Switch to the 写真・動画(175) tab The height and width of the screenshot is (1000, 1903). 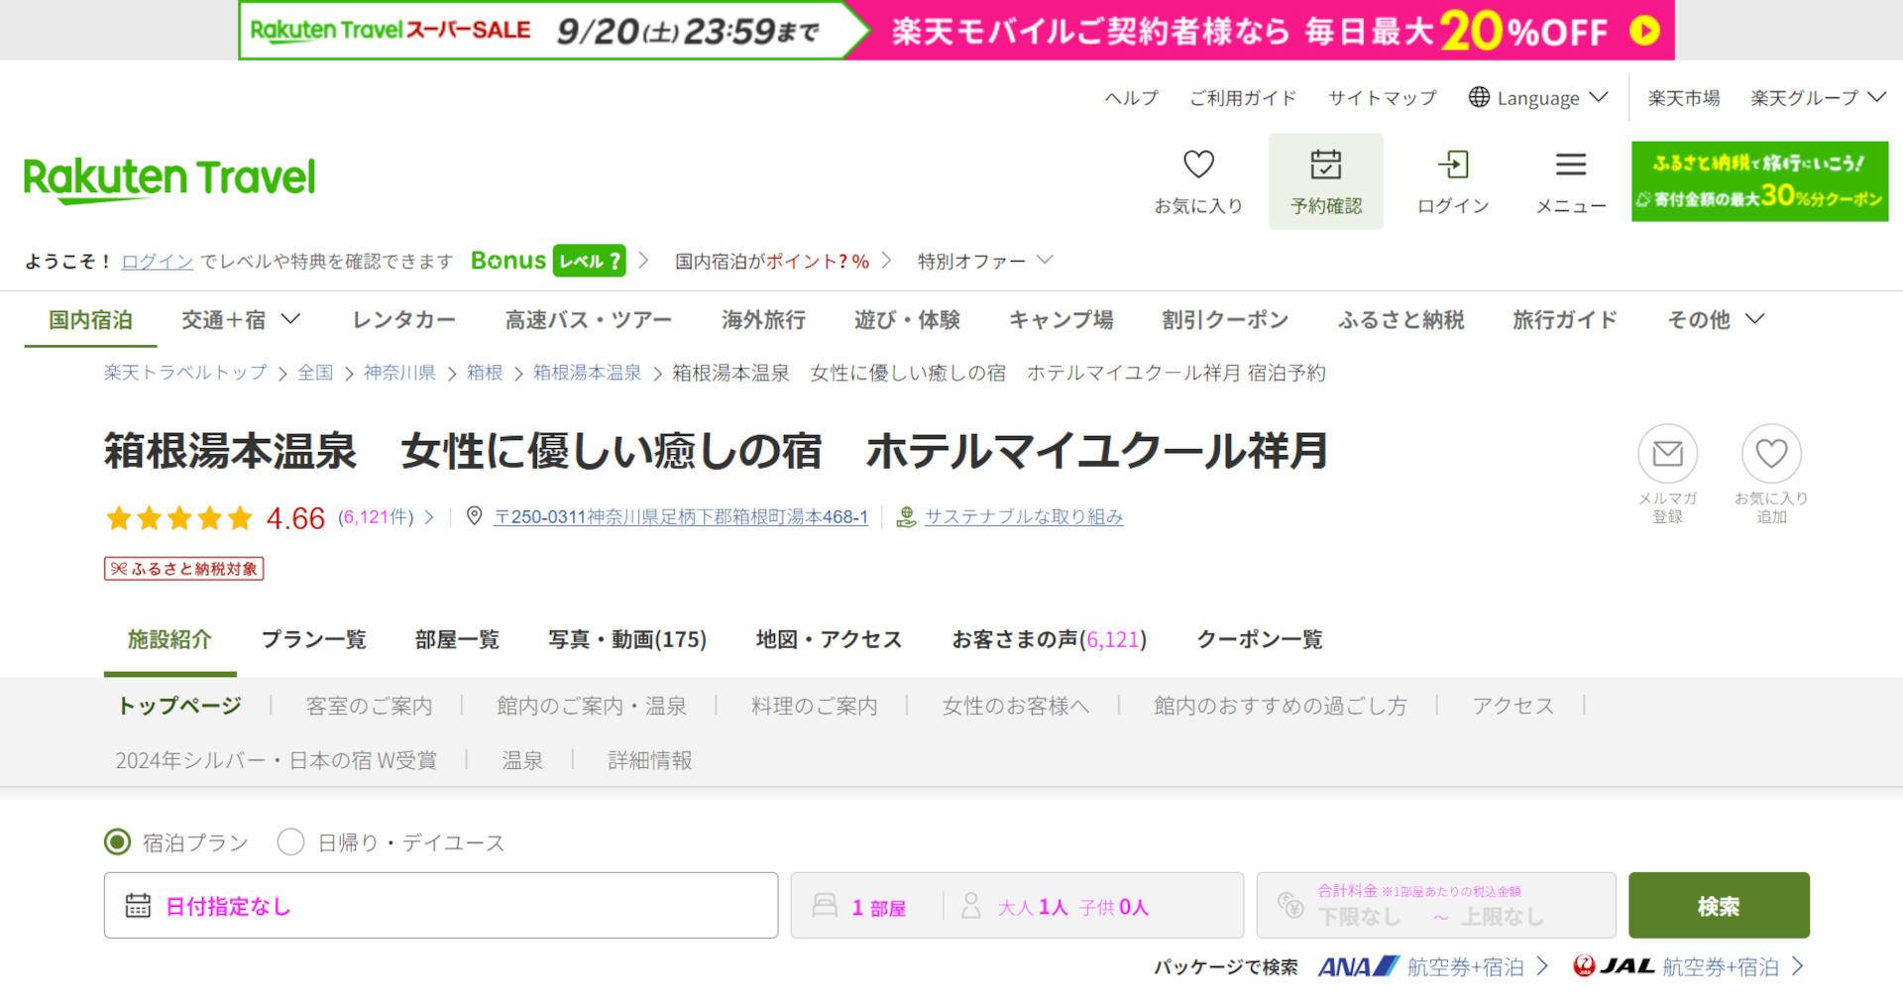tap(628, 639)
